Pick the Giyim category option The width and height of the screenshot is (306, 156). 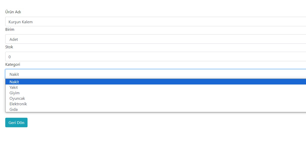point(15,93)
